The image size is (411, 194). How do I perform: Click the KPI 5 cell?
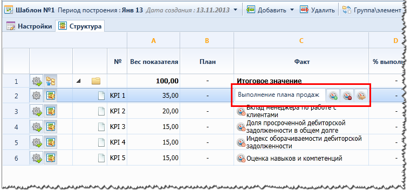pyautogui.click(x=118, y=158)
